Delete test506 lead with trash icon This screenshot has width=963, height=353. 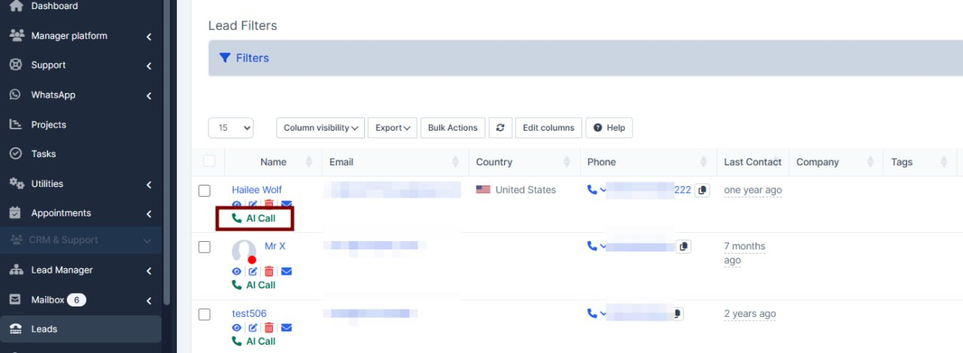[x=269, y=327]
